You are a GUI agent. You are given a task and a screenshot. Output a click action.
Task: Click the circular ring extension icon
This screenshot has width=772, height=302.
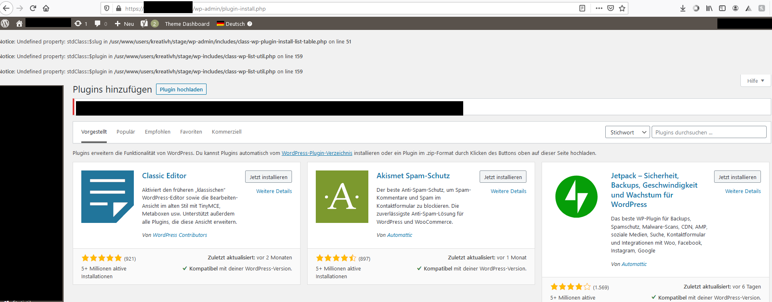(696, 8)
